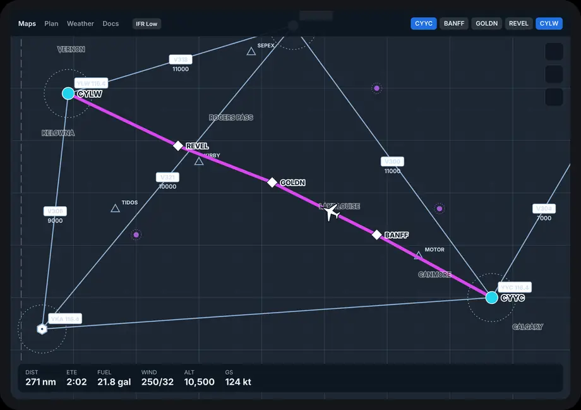Viewport: 581px width, 410px height.
Task: Click the CALGARY map label
Action: [528, 327]
